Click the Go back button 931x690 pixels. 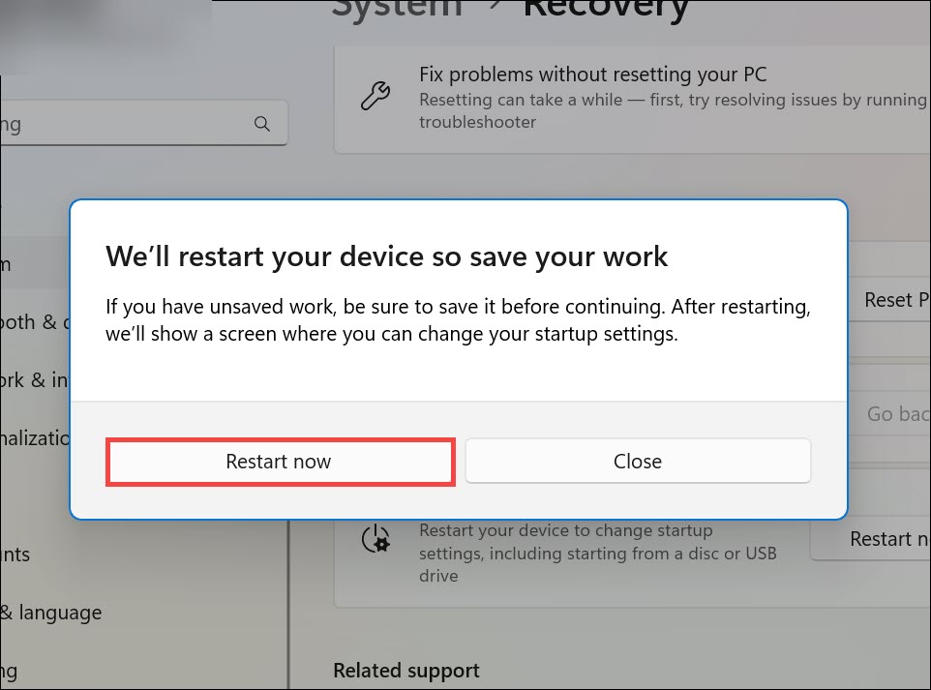click(897, 414)
